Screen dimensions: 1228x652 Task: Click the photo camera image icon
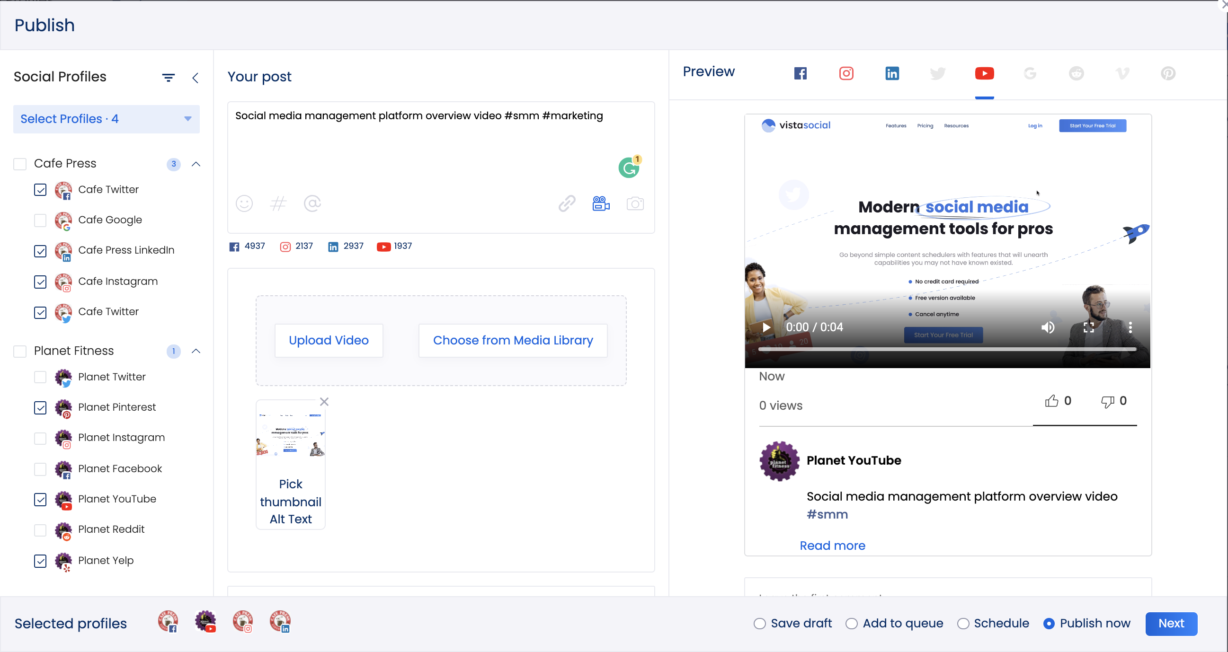[x=635, y=203]
